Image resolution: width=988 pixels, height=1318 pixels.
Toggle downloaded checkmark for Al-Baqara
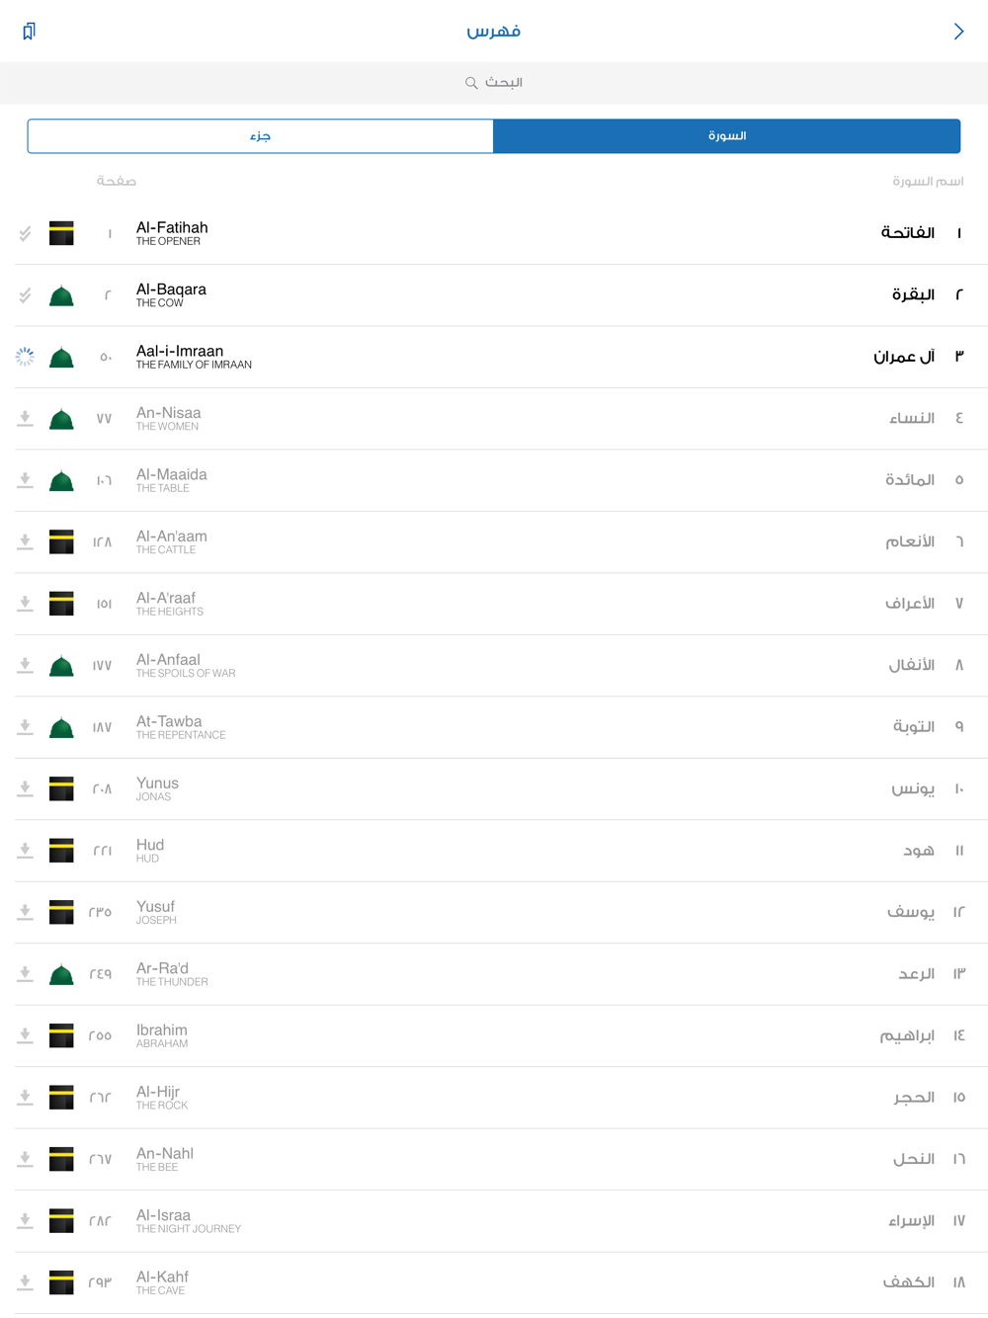(25, 295)
